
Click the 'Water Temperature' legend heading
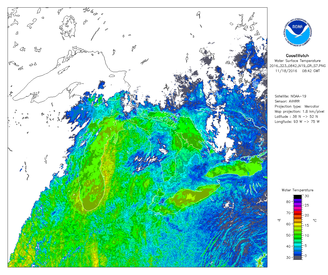click(x=297, y=190)
